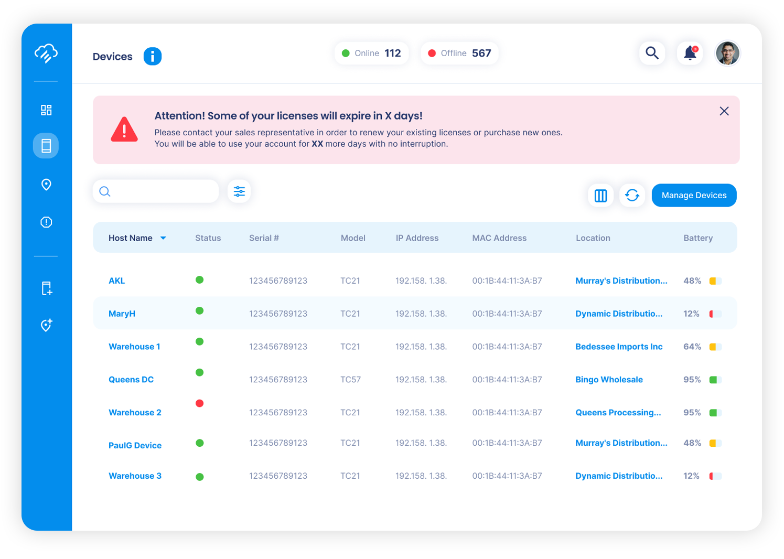Open the notifications bell

690,53
